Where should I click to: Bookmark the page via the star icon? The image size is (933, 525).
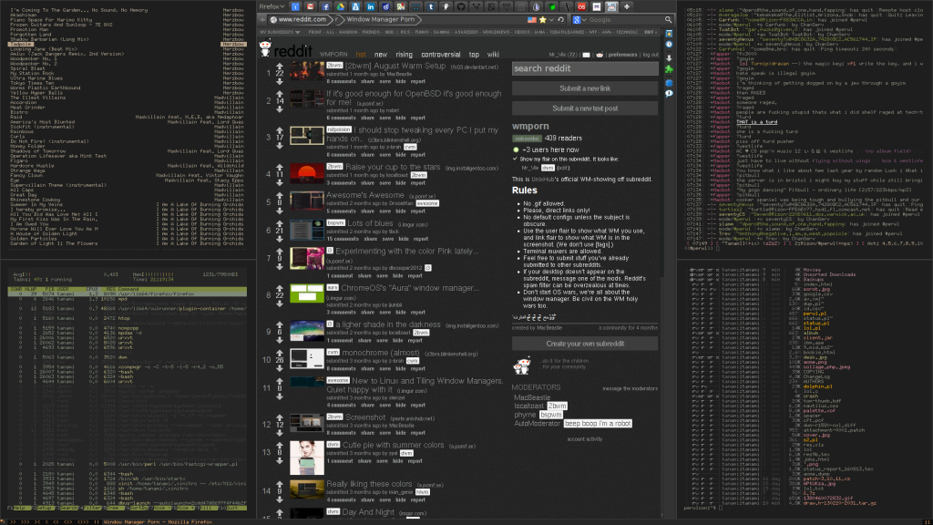(543, 20)
